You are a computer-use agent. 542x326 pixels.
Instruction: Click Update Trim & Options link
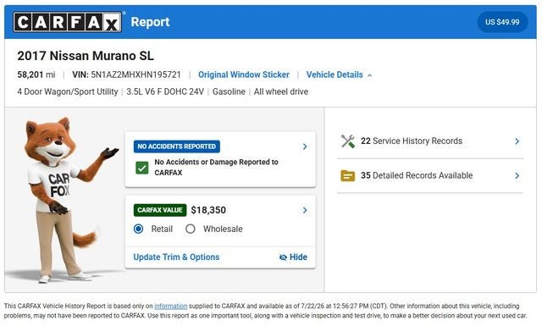click(176, 257)
